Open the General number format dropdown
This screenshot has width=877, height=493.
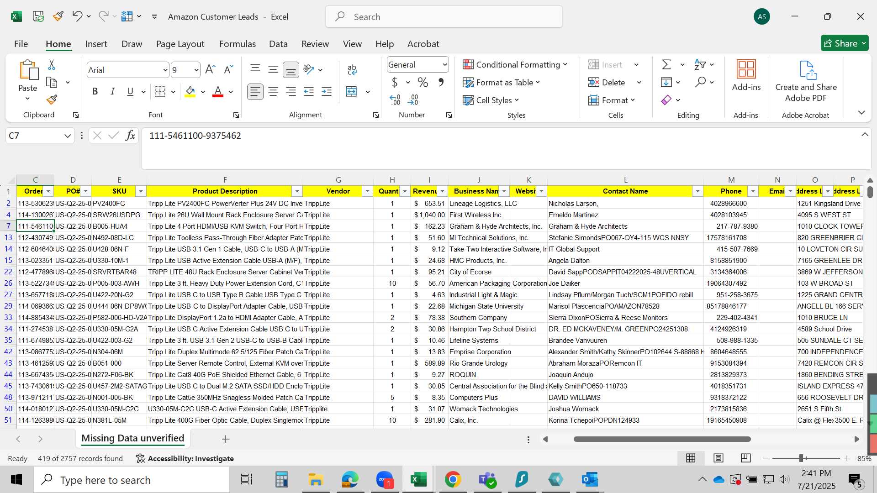tap(444, 64)
